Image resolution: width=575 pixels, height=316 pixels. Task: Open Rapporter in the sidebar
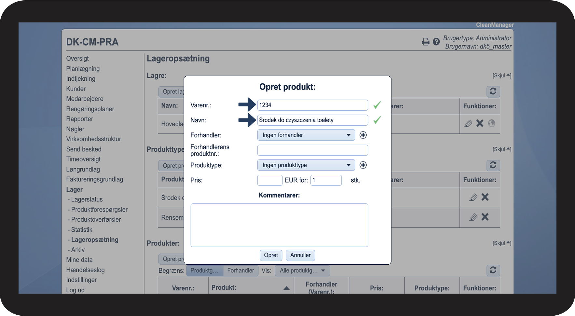coord(80,119)
